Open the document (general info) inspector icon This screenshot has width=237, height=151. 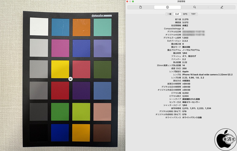140,7
